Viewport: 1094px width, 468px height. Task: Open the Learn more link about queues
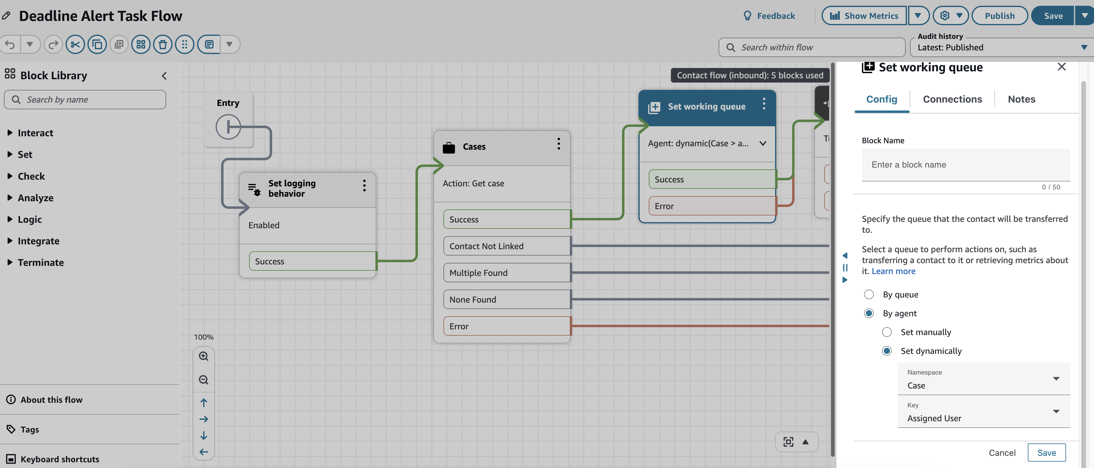coord(894,271)
